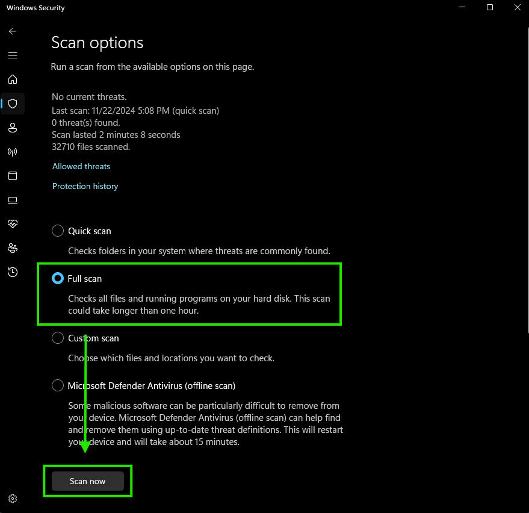The image size is (529, 513).
Task: Choose the Custom scan radio button
Action: (58, 338)
